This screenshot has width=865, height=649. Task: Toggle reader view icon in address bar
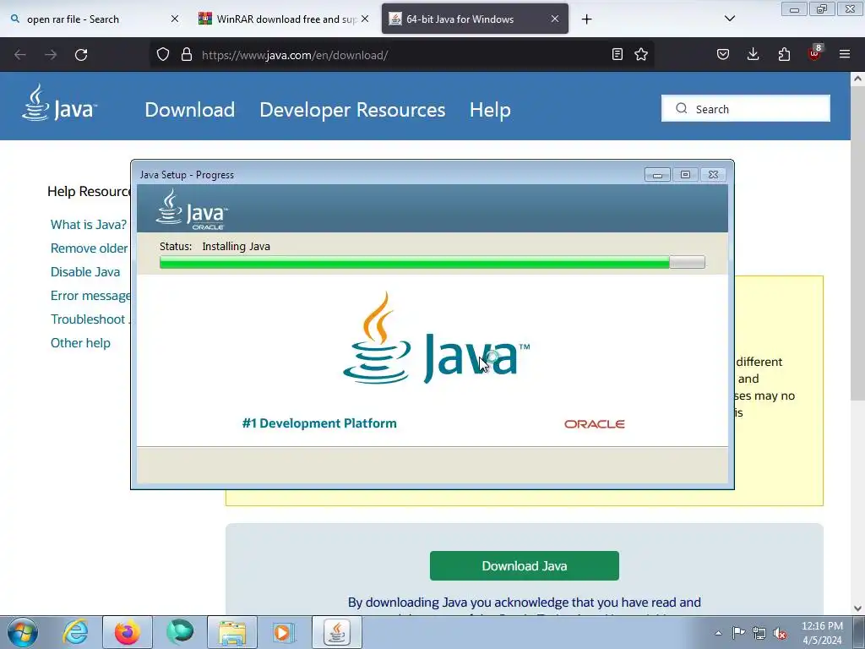(x=617, y=54)
